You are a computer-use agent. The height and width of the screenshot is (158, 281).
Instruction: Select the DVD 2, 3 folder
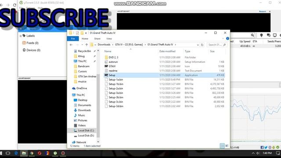[x=113, y=57]
